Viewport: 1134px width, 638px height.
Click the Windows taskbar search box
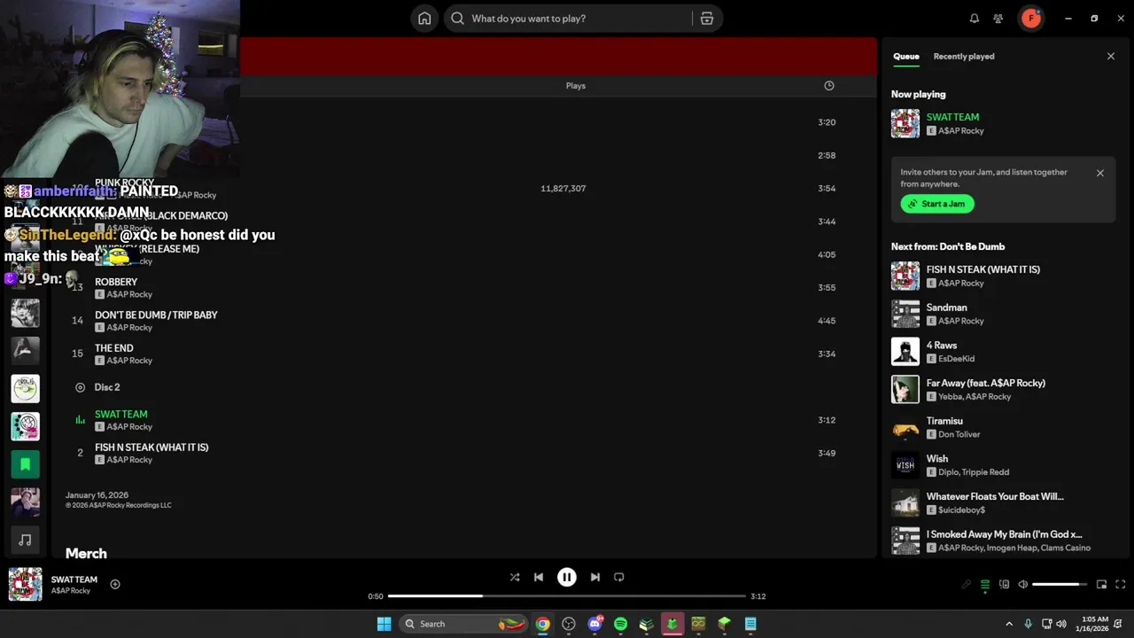click(x=464, y=624)
